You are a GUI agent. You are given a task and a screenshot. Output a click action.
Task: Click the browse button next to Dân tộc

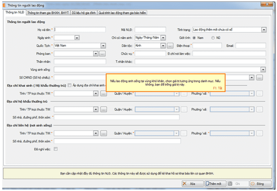point(170,45)
